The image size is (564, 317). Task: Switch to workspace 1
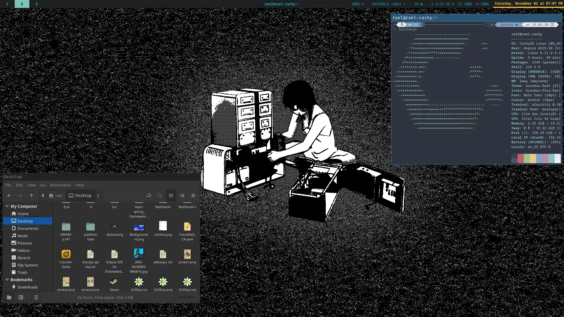click(7, 4)
